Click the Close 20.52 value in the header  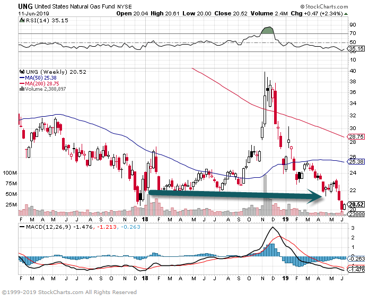tap(231, 13)
